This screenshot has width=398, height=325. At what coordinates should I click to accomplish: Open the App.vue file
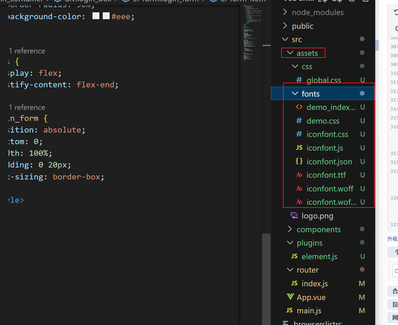coord(311,297)
